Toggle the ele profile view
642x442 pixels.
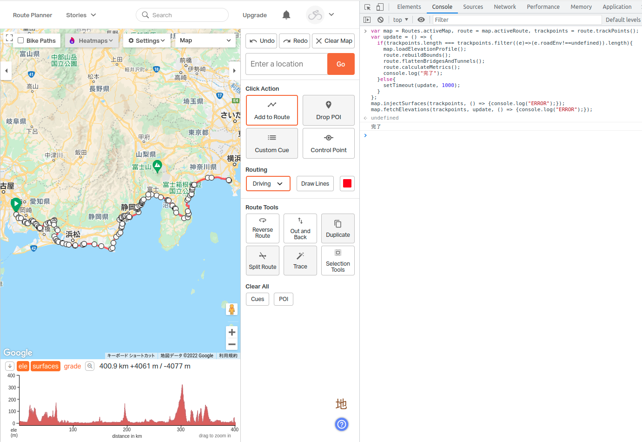(x=23, y=366)
